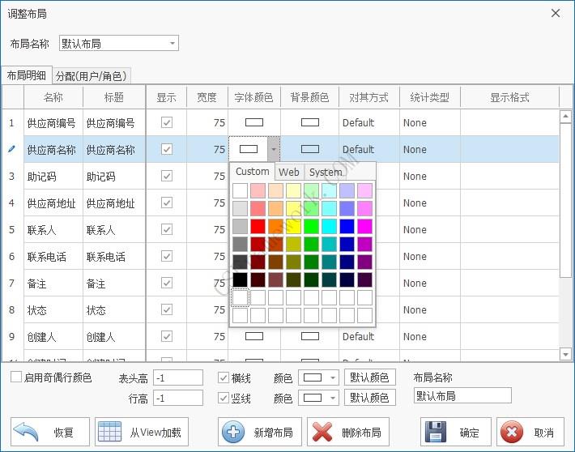The image size is (575, 452).
Task: Enable 启用奇偶行颜色 checkbox
Action: click(16, 377)
